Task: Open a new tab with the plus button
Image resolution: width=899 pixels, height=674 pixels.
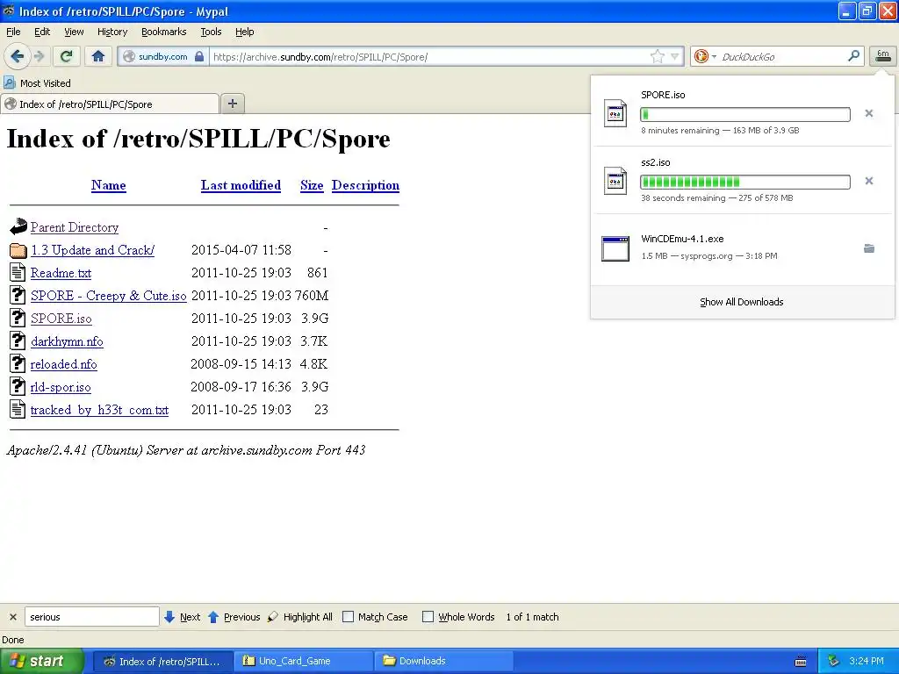Action: 232,104
